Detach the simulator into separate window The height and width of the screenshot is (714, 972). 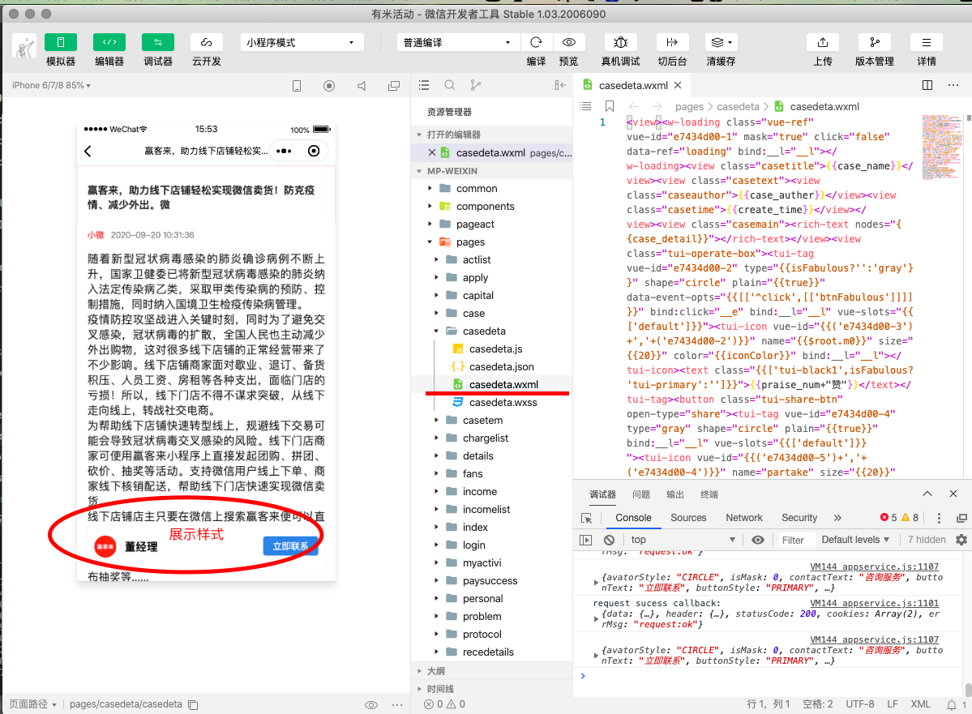[x=394, y=86]
